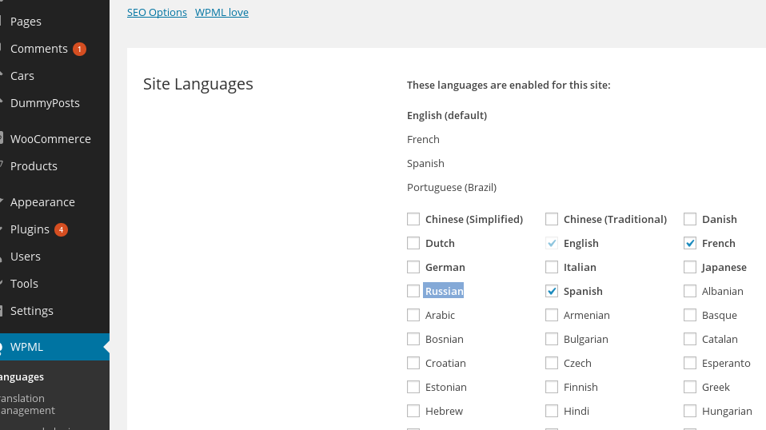Viewport: 766px width, 430px height.
Task: Open the Cars menu item
Action: [x=22, y=76]
